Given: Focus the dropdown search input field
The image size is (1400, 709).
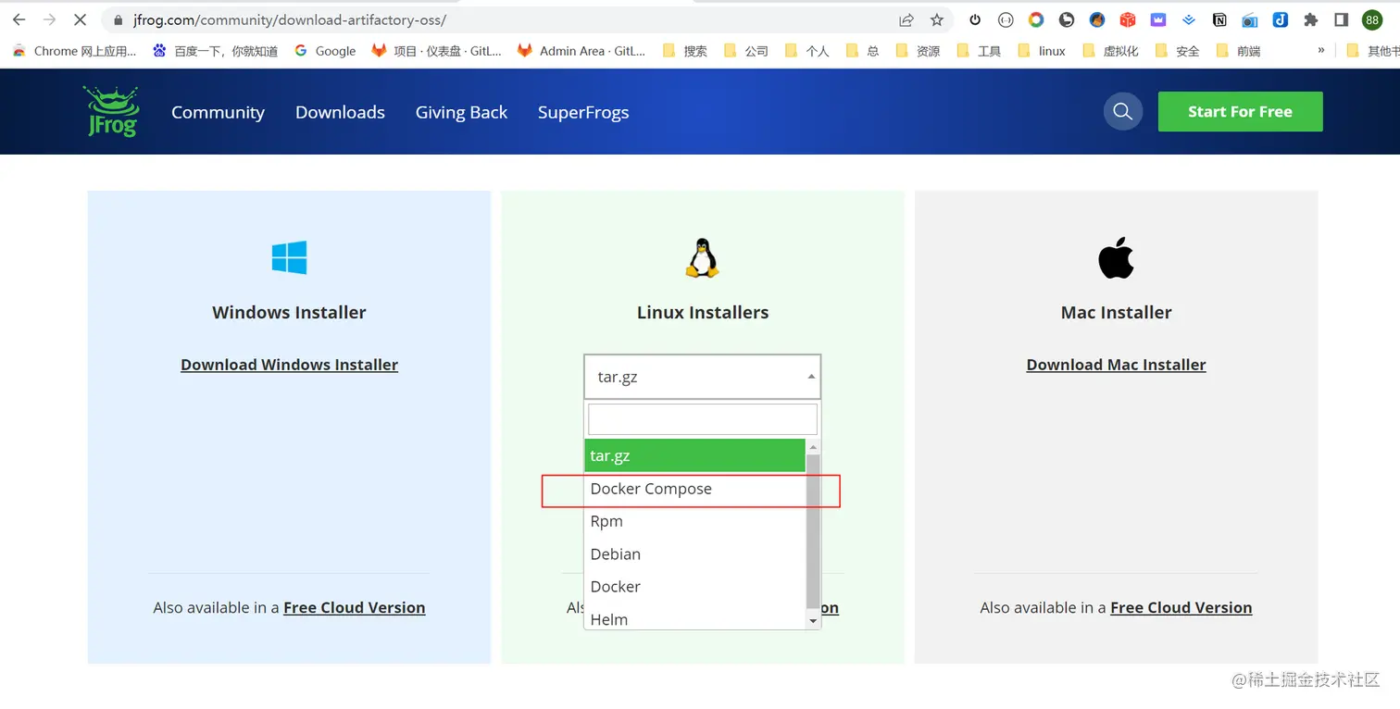Looking at the screenshot, I should click(702, 419).
